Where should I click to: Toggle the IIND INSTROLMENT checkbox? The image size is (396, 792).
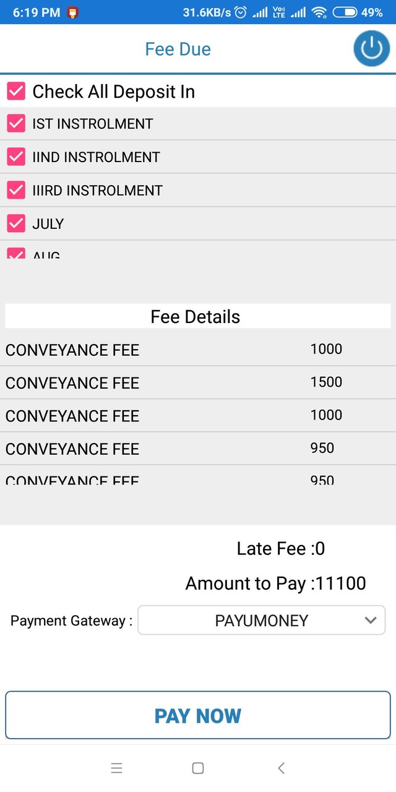tap(16, 157)
